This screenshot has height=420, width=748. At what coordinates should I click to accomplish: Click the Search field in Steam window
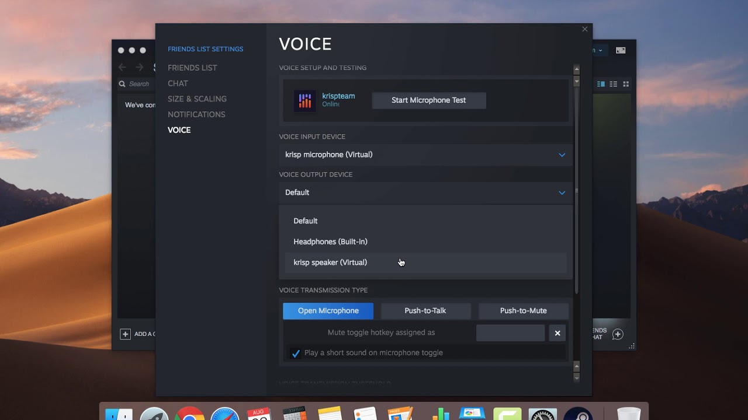tap(138, 84)
